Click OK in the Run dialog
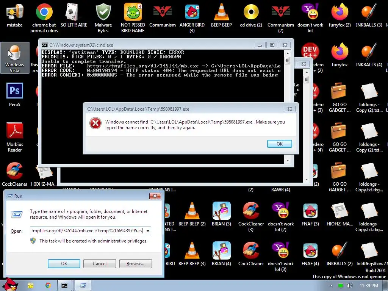This screenshot has height=291, width=388. coord(64,264)
